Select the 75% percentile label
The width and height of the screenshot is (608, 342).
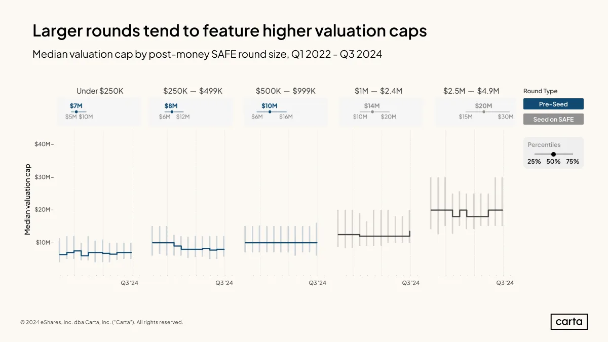[x=573, y=162]
